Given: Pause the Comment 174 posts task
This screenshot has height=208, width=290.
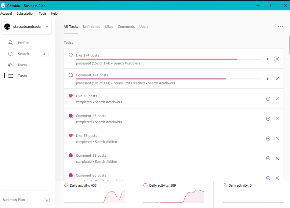Looking at the screenshot, I should [x=268, y=79].
